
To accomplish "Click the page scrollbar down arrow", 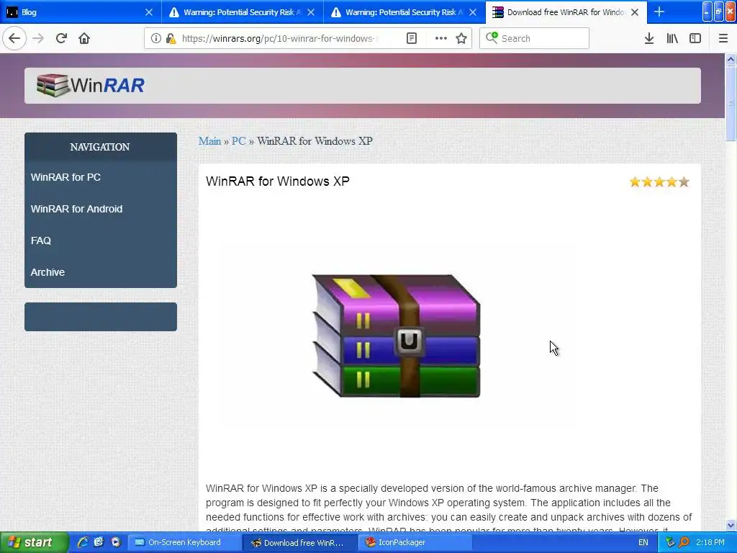I will coord(731,525).
